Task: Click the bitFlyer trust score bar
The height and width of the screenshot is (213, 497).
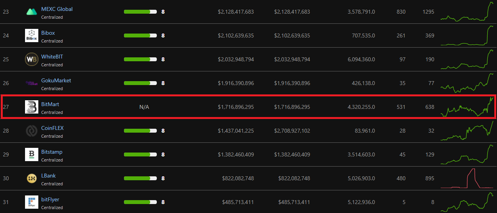Action: [x=140, y=202]
